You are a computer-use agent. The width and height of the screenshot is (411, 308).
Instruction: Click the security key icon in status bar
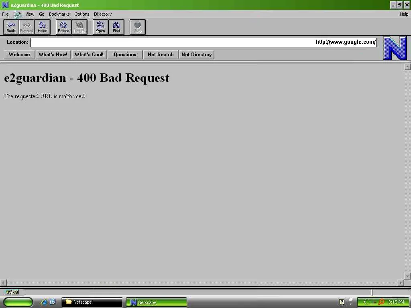coord(12,292)
